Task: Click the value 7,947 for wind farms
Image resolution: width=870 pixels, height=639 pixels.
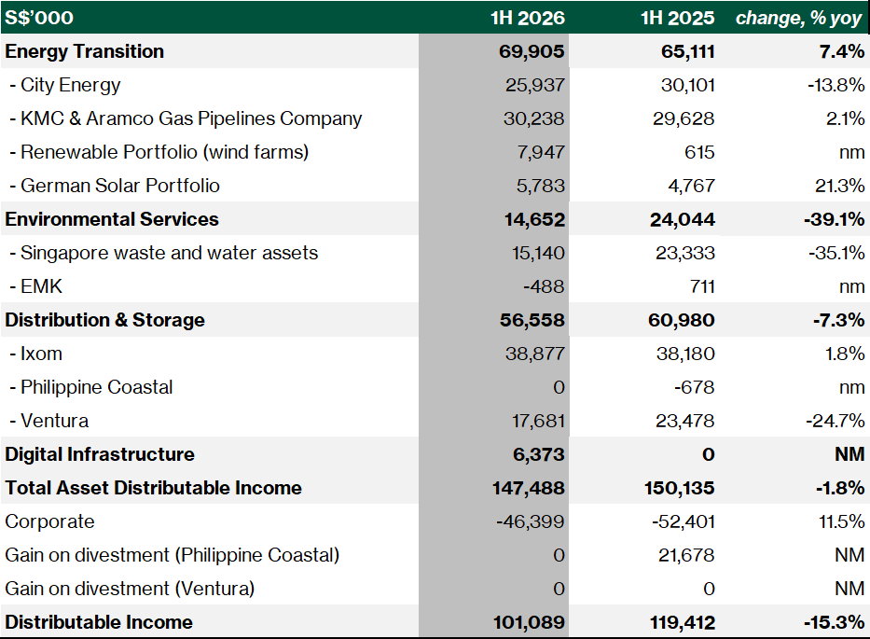Action: pos(541,152)
